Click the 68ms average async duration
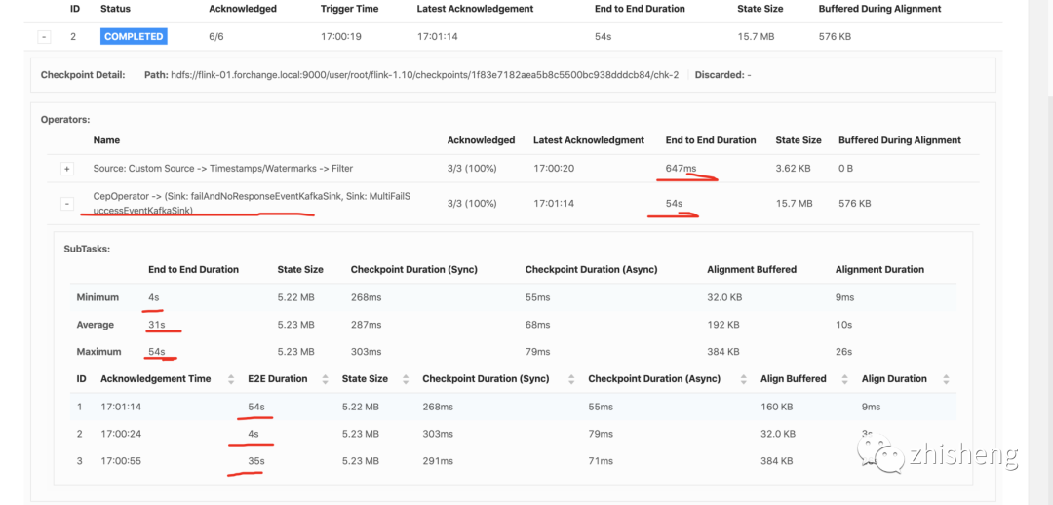Image resolution: width=1053 pixels, height=505 pixels. 538,325
